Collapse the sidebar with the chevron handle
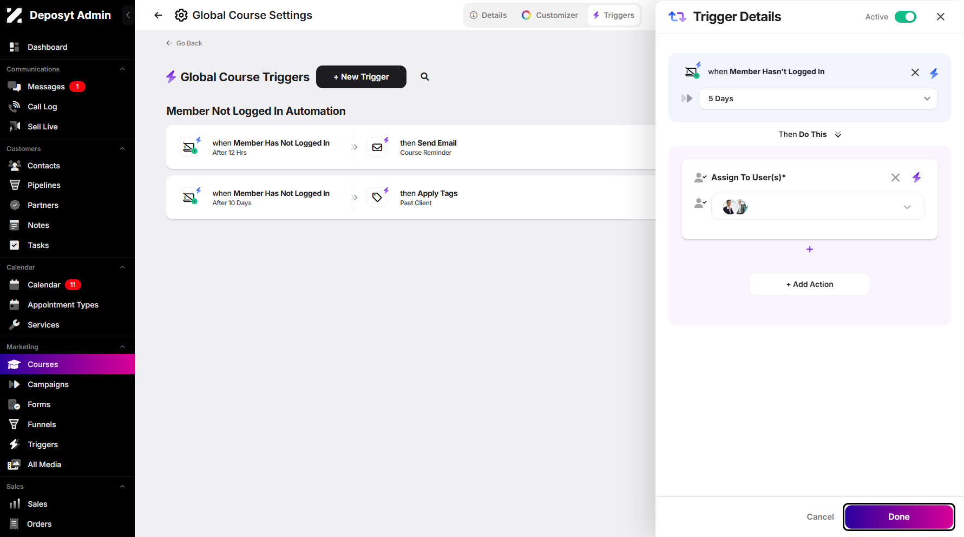Image resolution: width=964 pixels, height=537 pixels. [x=128, y=15]
